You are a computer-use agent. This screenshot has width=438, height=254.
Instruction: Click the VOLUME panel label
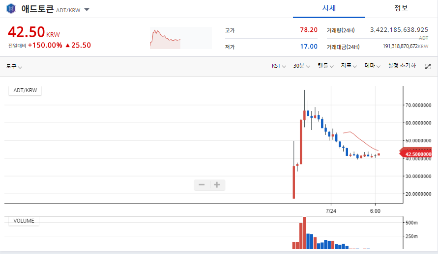click(24, 221)
